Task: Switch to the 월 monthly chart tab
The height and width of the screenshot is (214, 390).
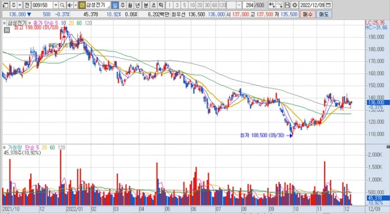Action: pos(130,5)
